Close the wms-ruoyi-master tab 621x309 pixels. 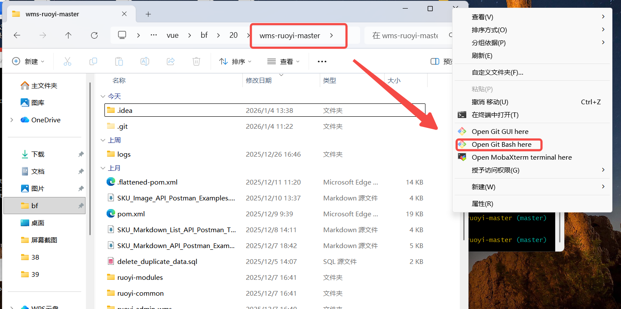click(x=124, y=14)
